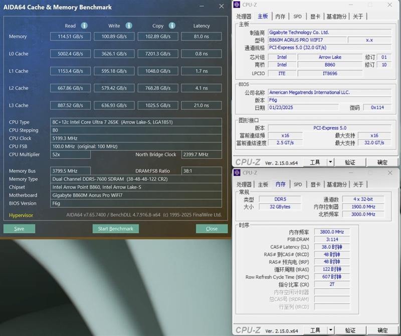Open SPD tab in lower CPU-Z

point(298,184)
